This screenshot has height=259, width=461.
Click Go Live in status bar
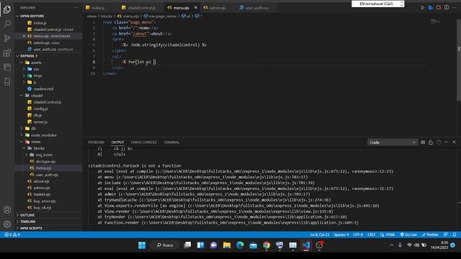408,235
